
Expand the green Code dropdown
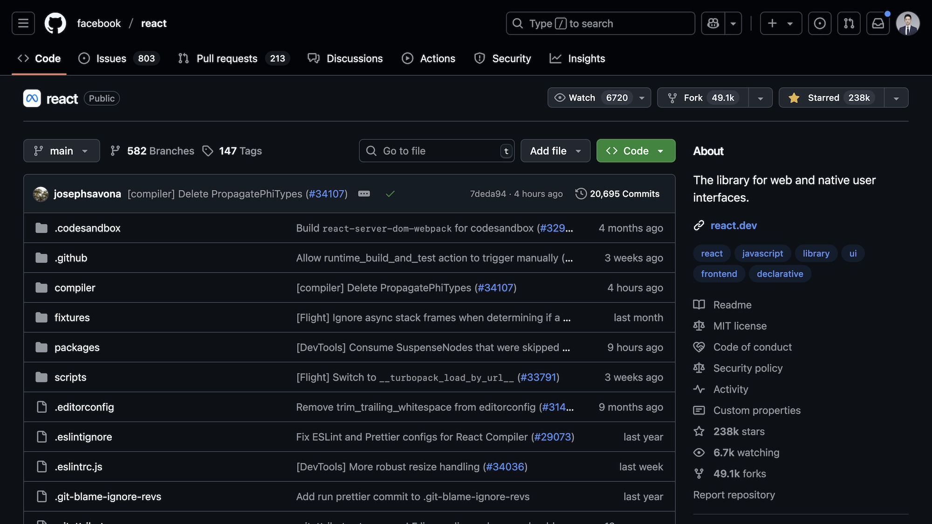(636, 151)
